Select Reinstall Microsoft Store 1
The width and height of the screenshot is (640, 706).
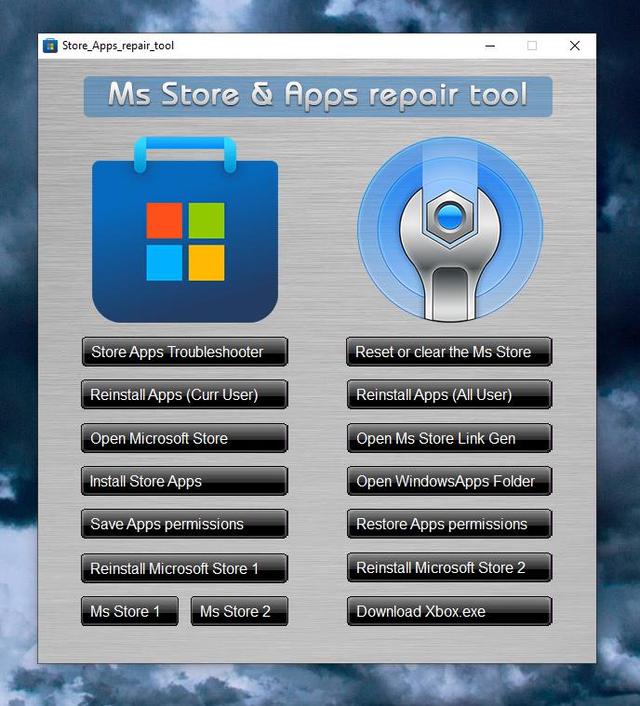point(185,568)
